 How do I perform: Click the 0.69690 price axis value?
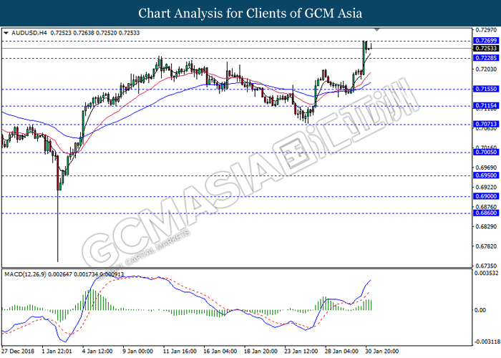(x=486, y=168)
